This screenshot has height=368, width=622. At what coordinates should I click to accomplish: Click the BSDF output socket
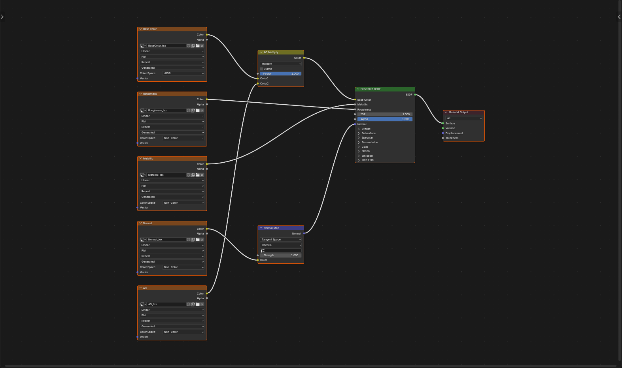pyautogui.click(x=415, y=95)
